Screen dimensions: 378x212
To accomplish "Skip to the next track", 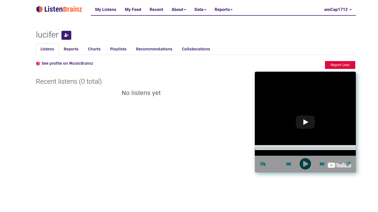I will [322, 164].
